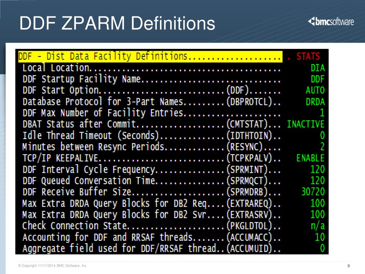Click value 0 in the ACCUMUID row
365x274 pixels.
point(322,248)
